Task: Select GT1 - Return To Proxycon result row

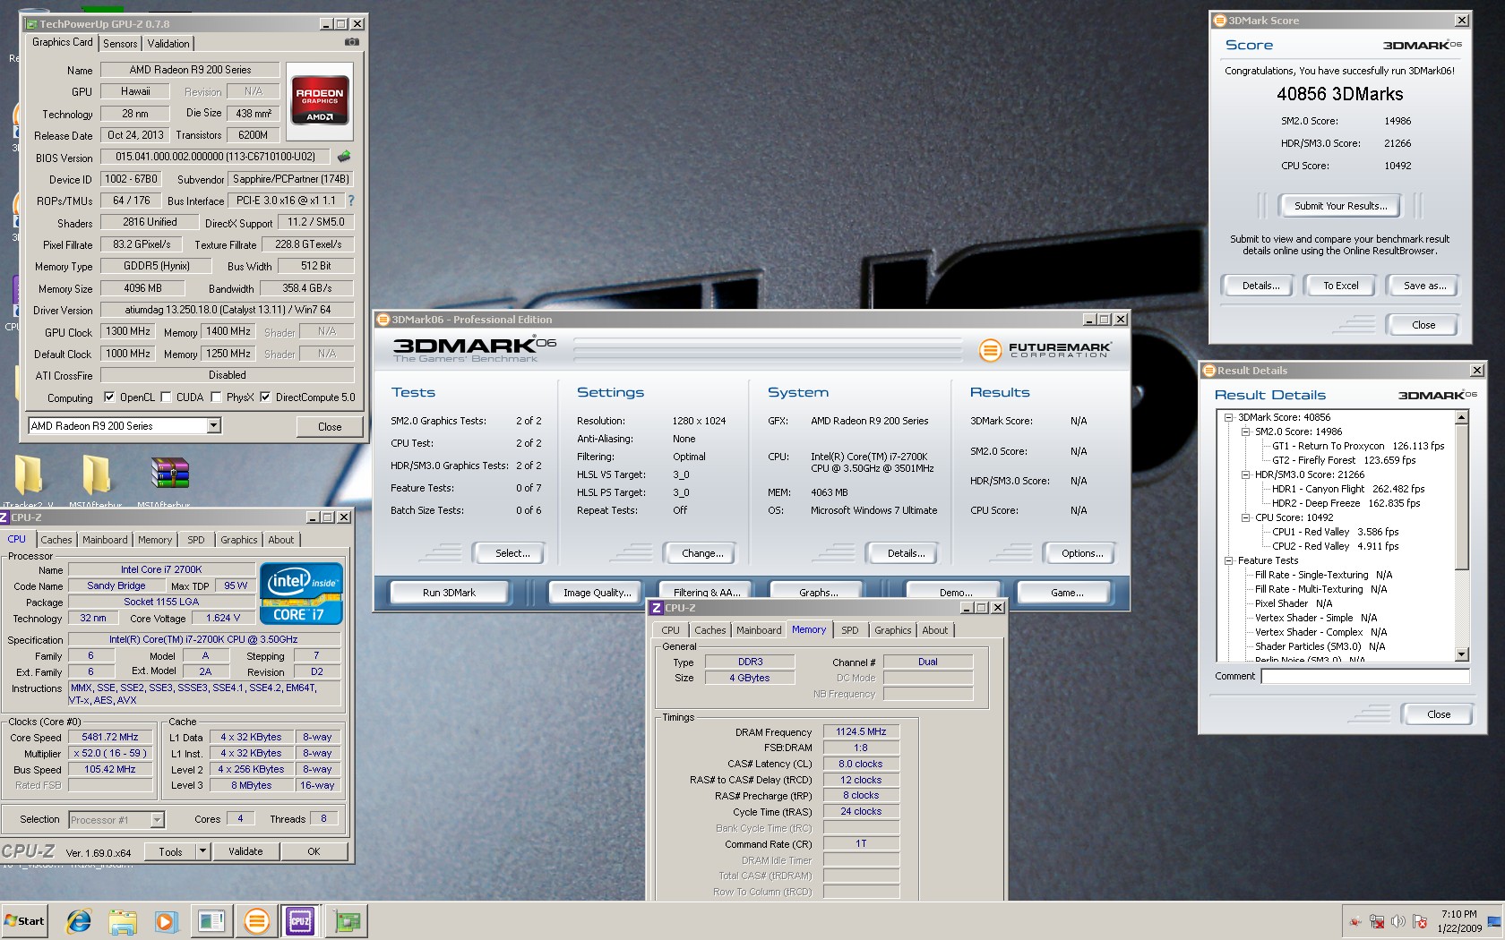Action: [1358, 446]
